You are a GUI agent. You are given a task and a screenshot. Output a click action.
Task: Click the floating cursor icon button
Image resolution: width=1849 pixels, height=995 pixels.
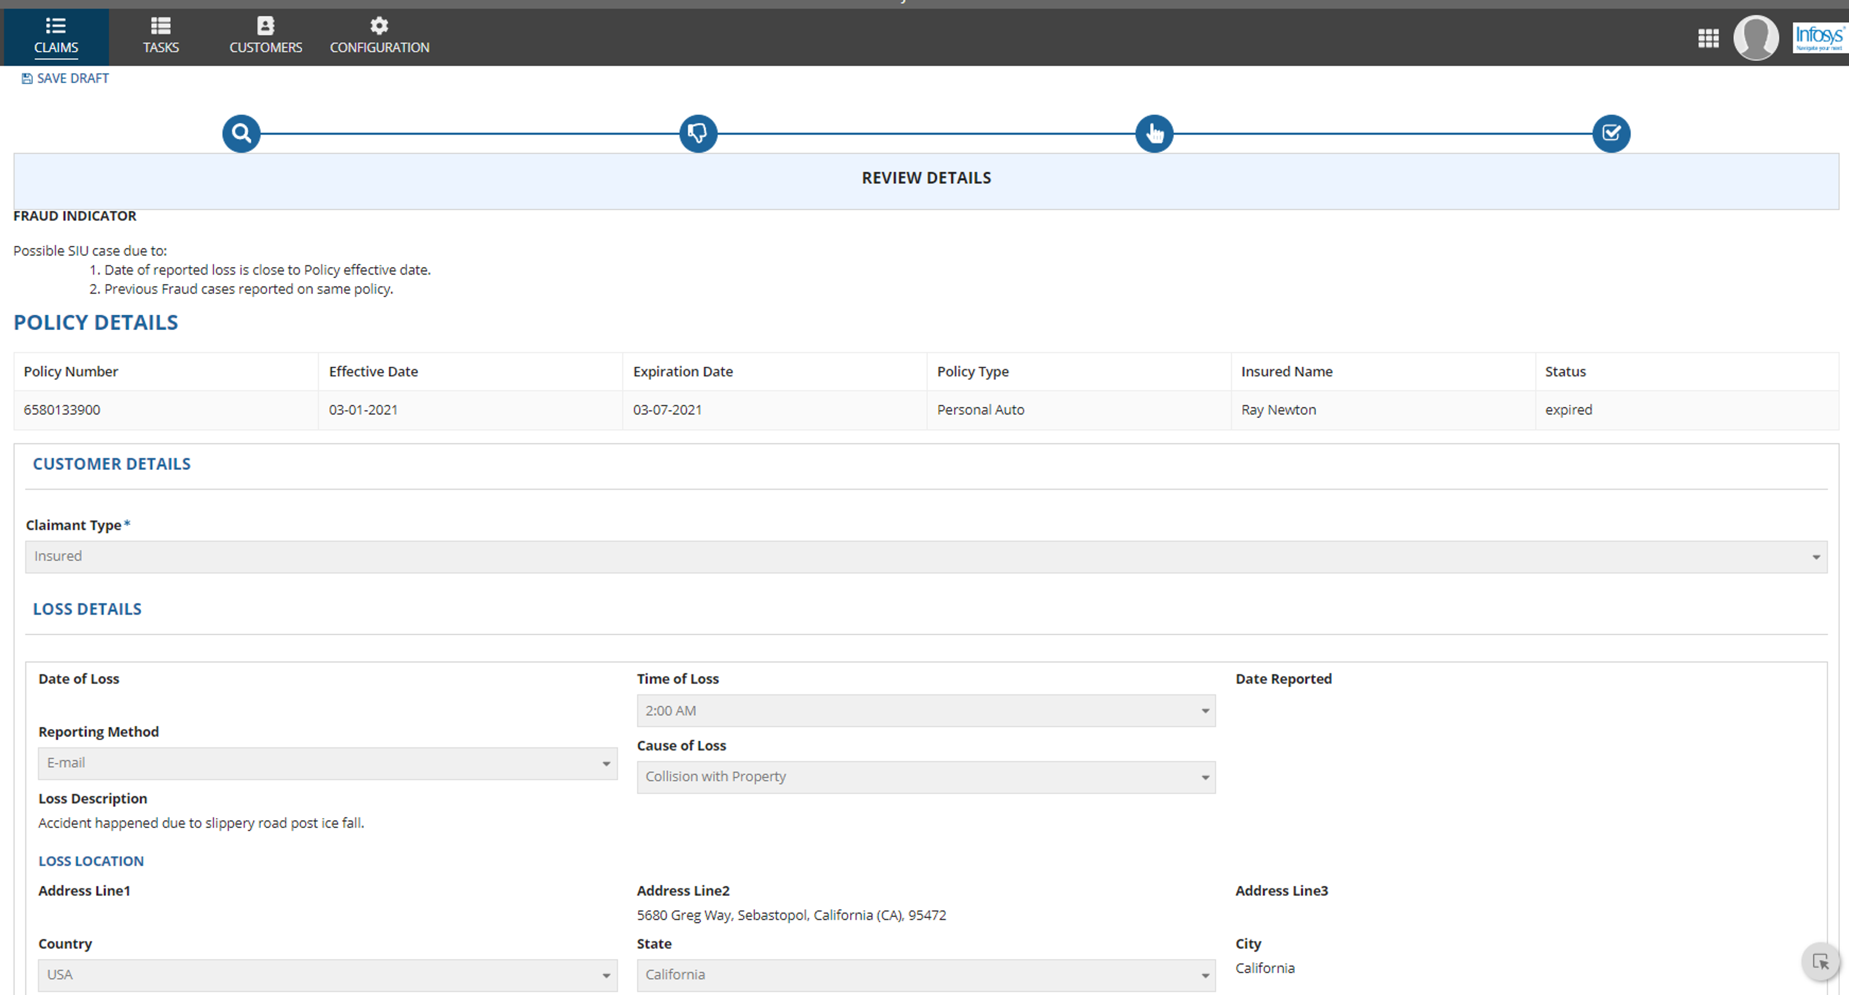pos(1820,961)
